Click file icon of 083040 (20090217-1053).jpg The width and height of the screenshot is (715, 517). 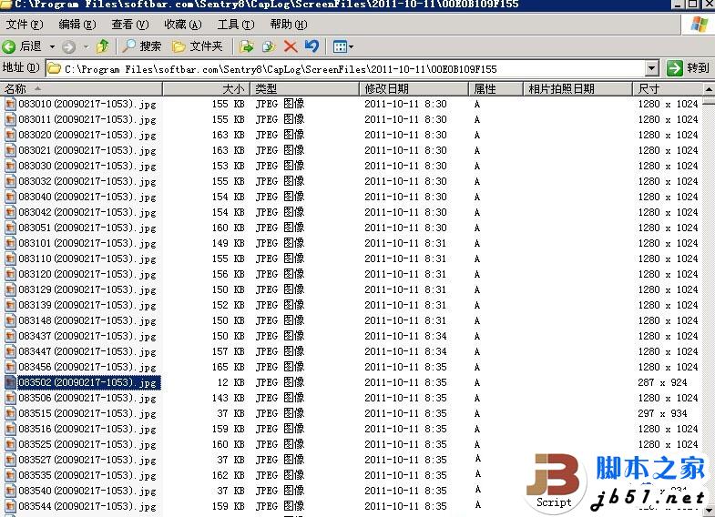pos(10,197)
